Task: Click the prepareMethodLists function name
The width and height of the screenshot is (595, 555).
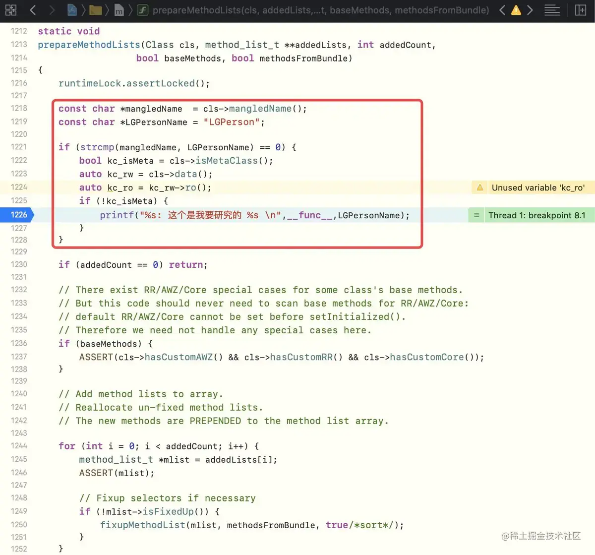Action: pos(89,45)
